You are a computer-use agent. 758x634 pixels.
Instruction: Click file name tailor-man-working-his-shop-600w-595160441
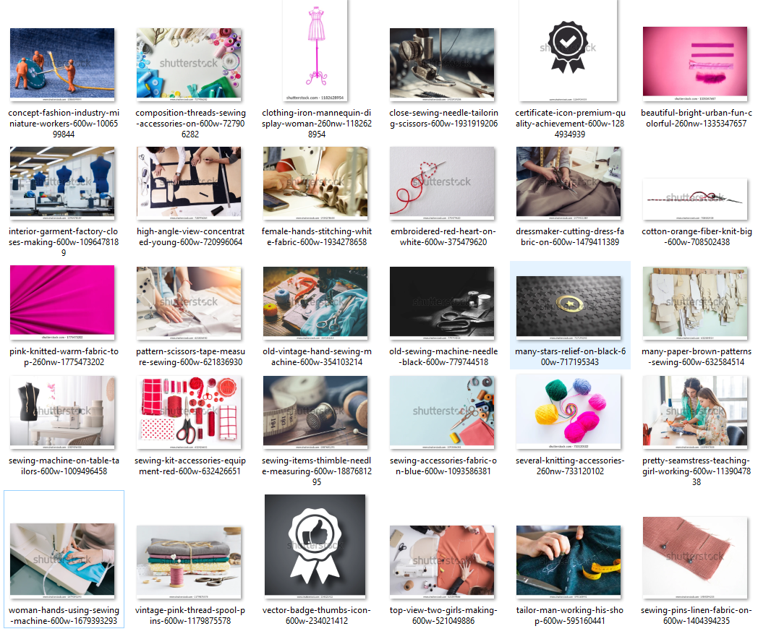tap(570, 615)
